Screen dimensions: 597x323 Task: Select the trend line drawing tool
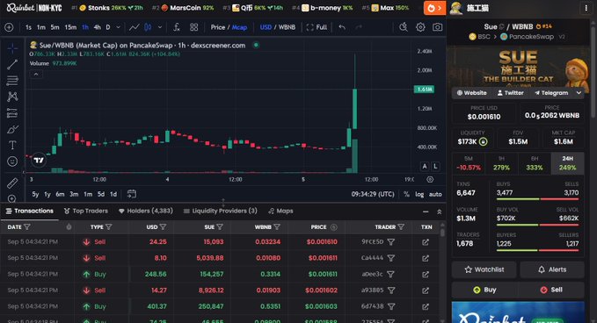point(12,64)
